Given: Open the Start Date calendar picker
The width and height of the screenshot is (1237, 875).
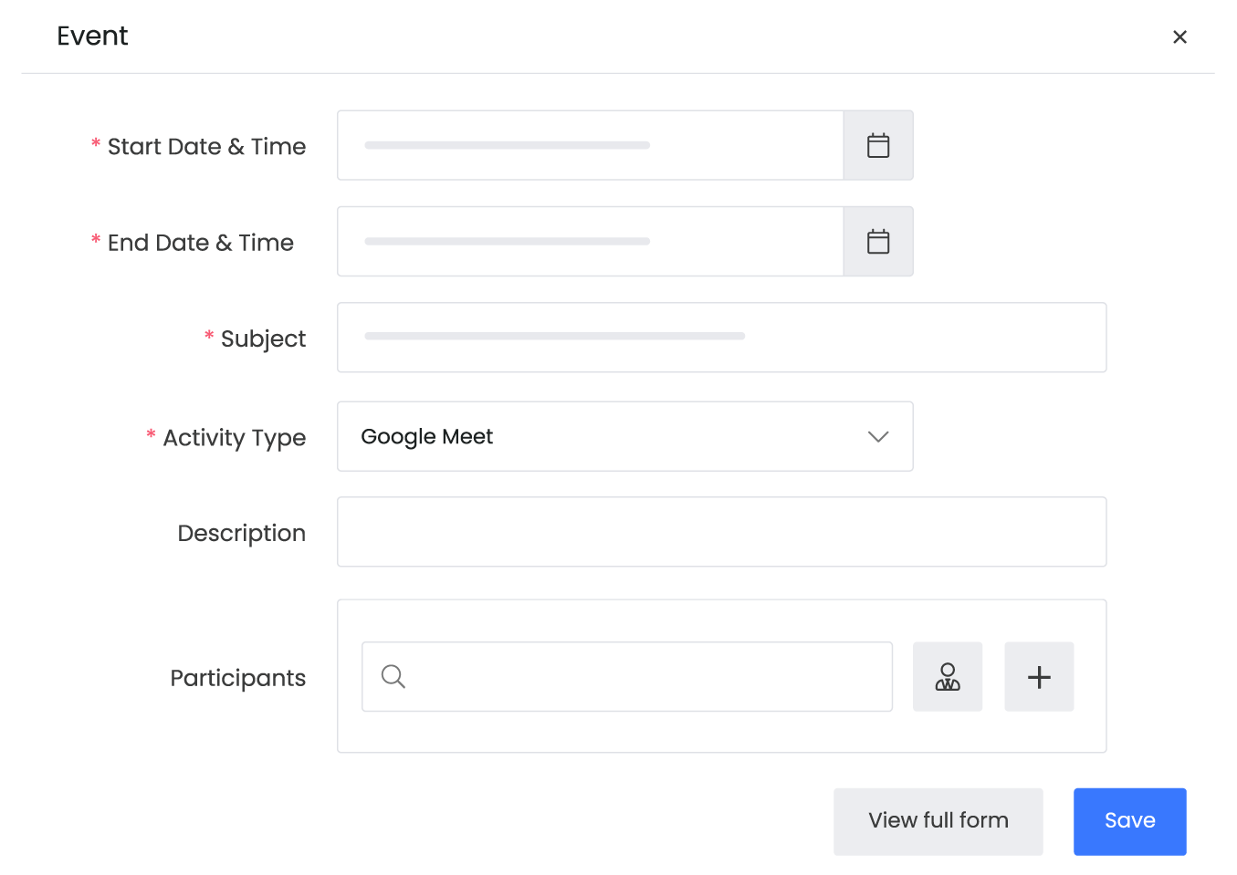Looking at the screenshot, I should pyautogui.click(x=877, y=146).
